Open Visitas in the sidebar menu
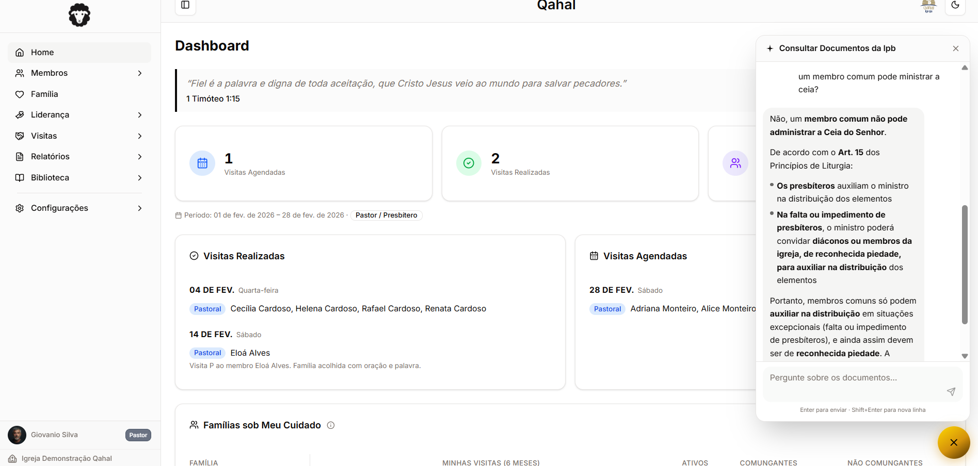The height and width of the screenshot is (466, 978). click(x=44, y=136)
